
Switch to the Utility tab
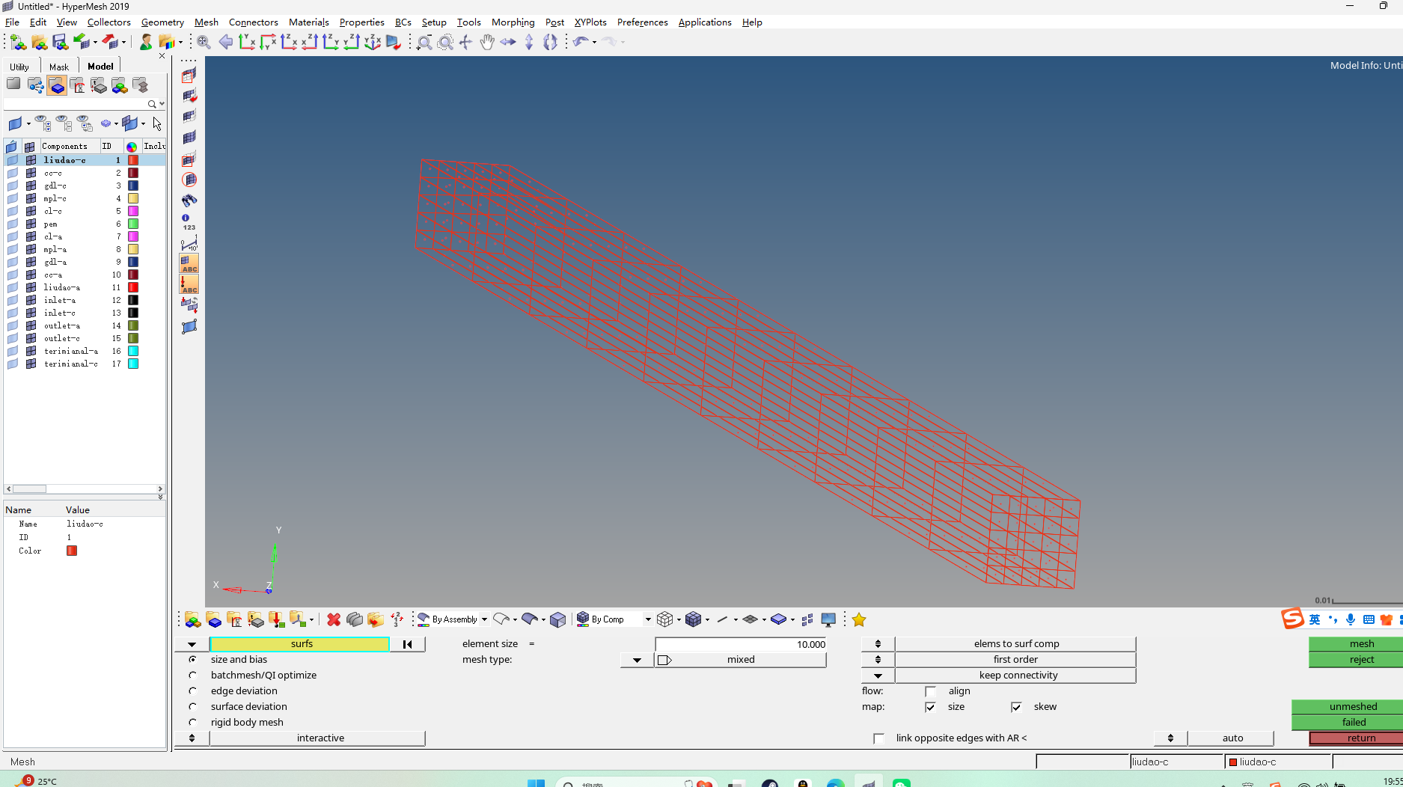click(20, 67)
